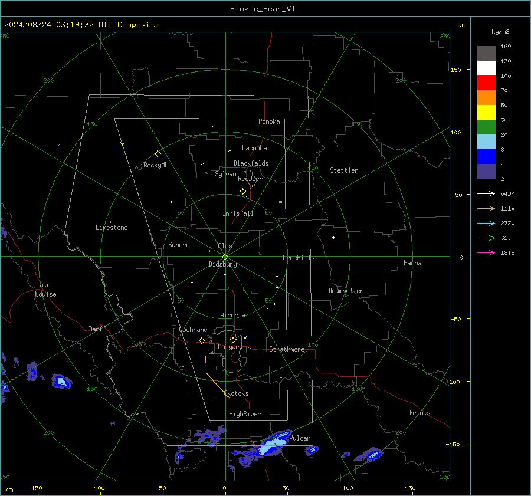Click the Drumheller city label
The width and height of the screenshot is (531, 496).
tap(346, 291)
